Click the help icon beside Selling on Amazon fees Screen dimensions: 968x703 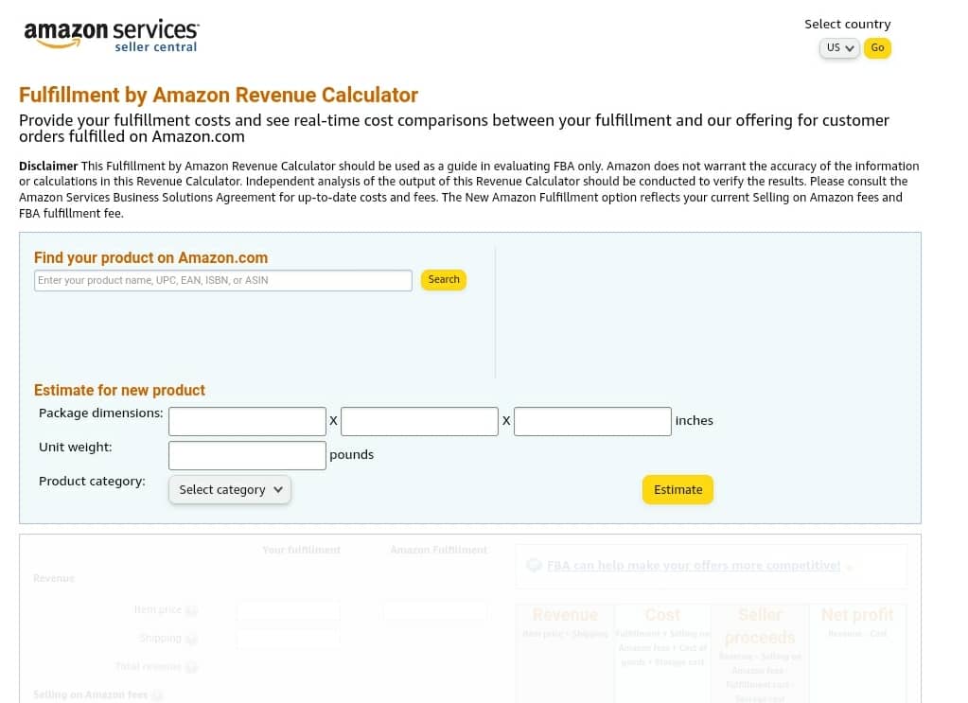pyautogui.click(x=157, y=695)
